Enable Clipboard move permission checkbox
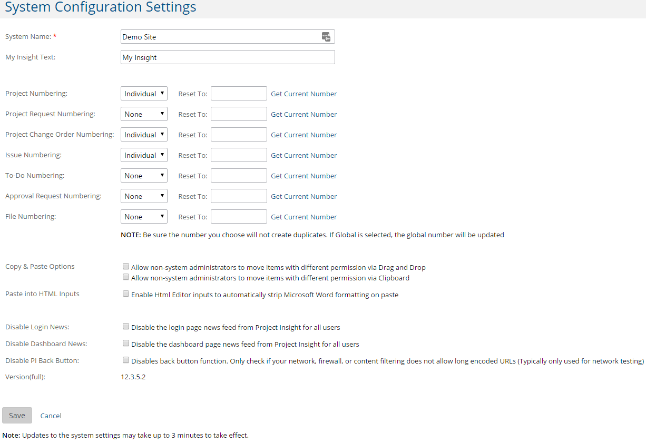This screenshot has height=444, width=646. [x=126, y=277]
